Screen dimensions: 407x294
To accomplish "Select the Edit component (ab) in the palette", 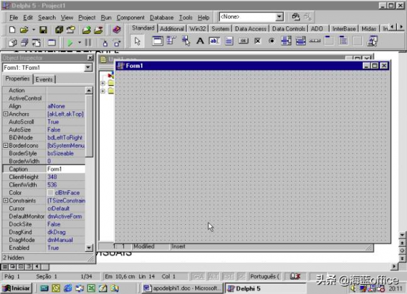I will [x=214, y=41].
